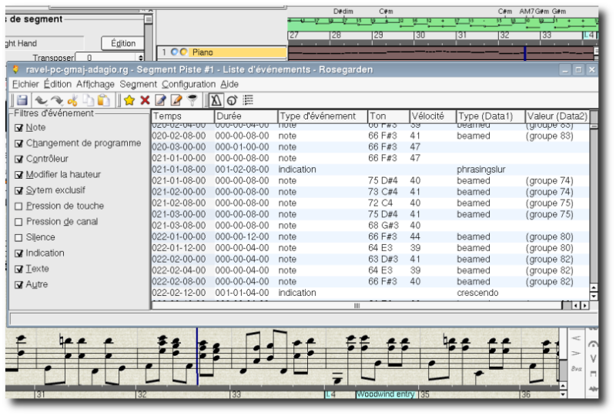
Task: Click the Transposer spin box arrows
Action: (x=140, y=58)
